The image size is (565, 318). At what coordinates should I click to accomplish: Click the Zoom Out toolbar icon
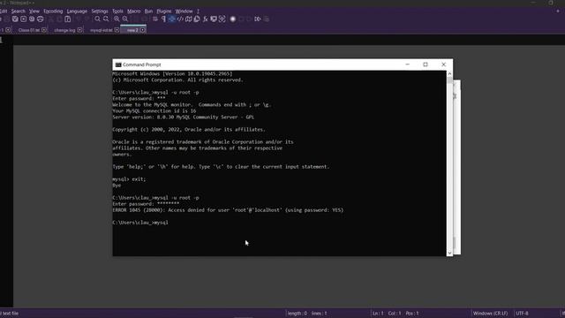tap(125, 19)
